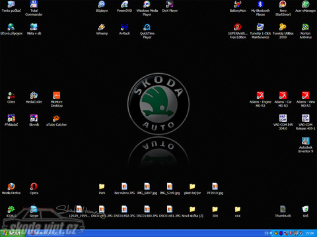Viewport: 317px width, 237px height.
Task: Click the system tray clock
Action: (x=309, y=233)
